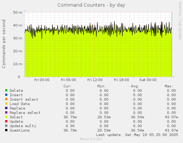Click the Delete row Cur value 0.00
The image size is (183, 143).
[x=70, y=91]
